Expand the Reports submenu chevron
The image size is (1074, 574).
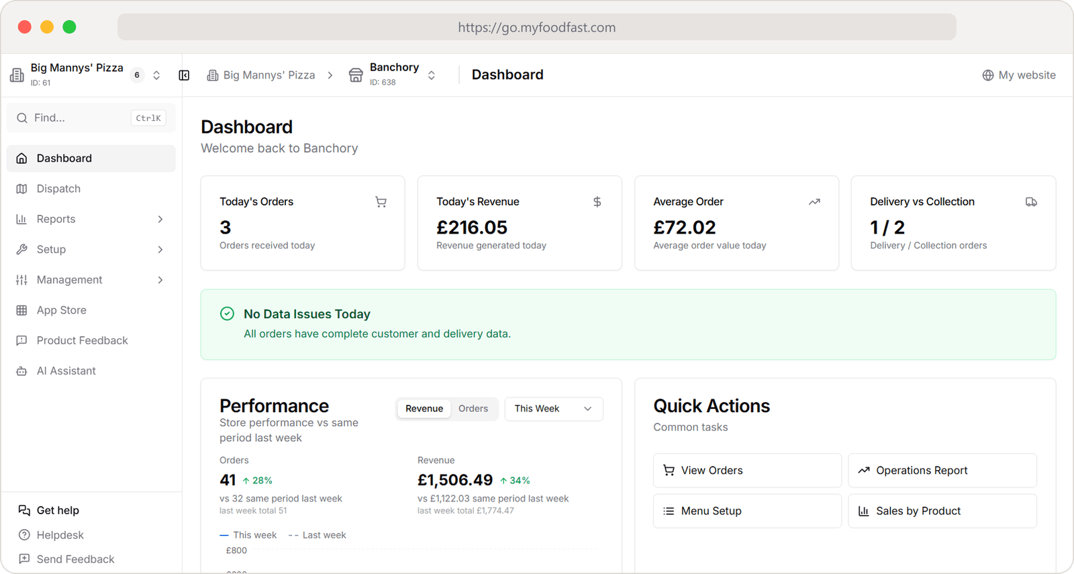pyautogui.click(x=160, y=220)
